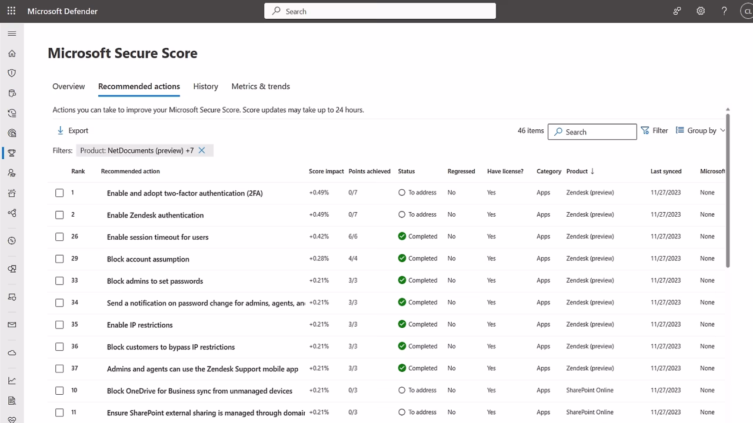Switch to Metrics & trends tab
The height and width of the screenshot is (423, 753).
point(261,86)
